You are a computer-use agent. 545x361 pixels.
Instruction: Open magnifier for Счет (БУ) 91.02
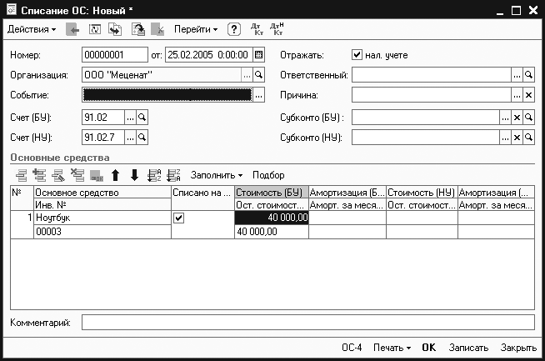click(142, 118)
